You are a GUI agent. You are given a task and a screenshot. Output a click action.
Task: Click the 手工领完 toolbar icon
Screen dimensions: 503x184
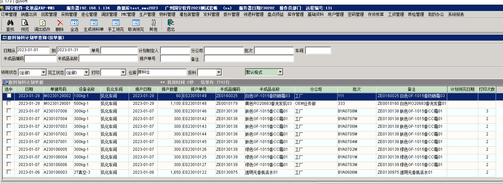pos(116,23)
